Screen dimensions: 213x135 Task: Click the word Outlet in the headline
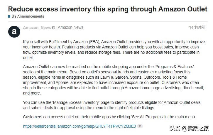point(197,9)
